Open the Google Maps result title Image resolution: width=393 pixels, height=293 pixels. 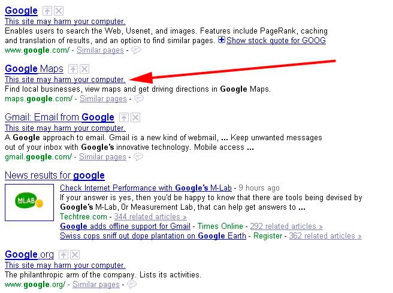click(x=34, y=70)
